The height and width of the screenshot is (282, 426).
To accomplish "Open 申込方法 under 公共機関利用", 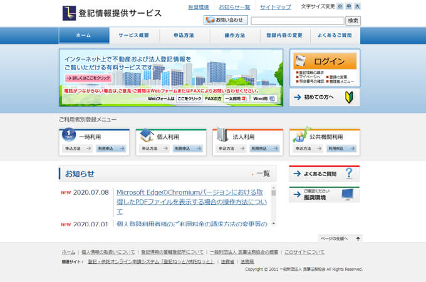I will tap(308, 149).
